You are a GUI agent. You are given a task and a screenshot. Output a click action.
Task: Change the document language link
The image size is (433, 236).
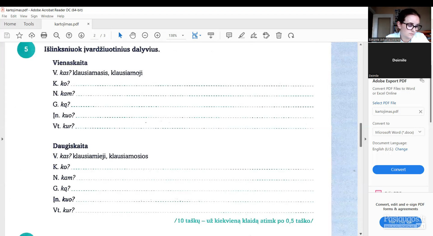coord(401,149)
